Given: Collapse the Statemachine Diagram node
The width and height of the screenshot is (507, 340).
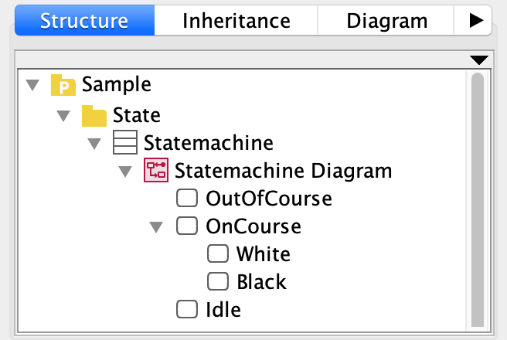Looking at the screenshot, I should pos(125,171).
